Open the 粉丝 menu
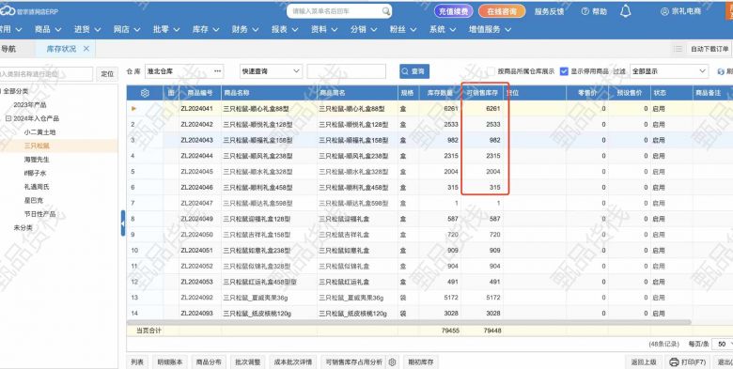 click(403, 29)
